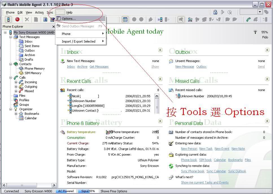The width and height of the screenshot is (273, 194).
Task: Click the signal antenna icon near 55%
Action: tap(255, 32)
